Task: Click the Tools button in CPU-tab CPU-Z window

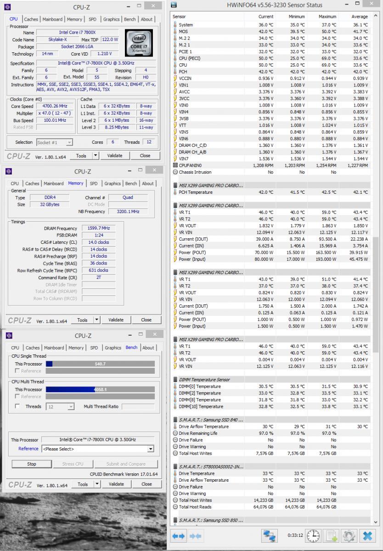Action: coord(81,156)
